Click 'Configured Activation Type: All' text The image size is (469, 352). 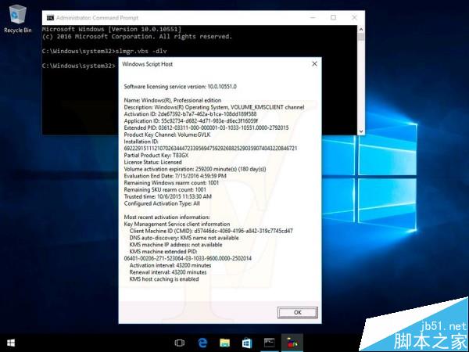(162, 203)
